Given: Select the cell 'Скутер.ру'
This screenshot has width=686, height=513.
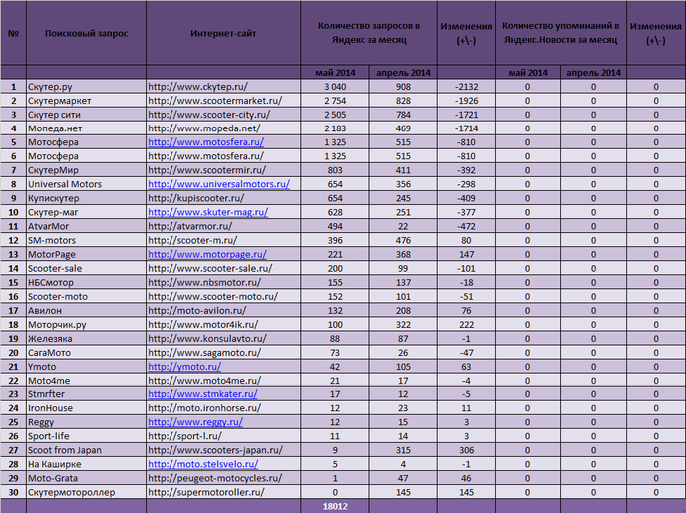Looking at the screenshot, I should (x=86, y=87).
